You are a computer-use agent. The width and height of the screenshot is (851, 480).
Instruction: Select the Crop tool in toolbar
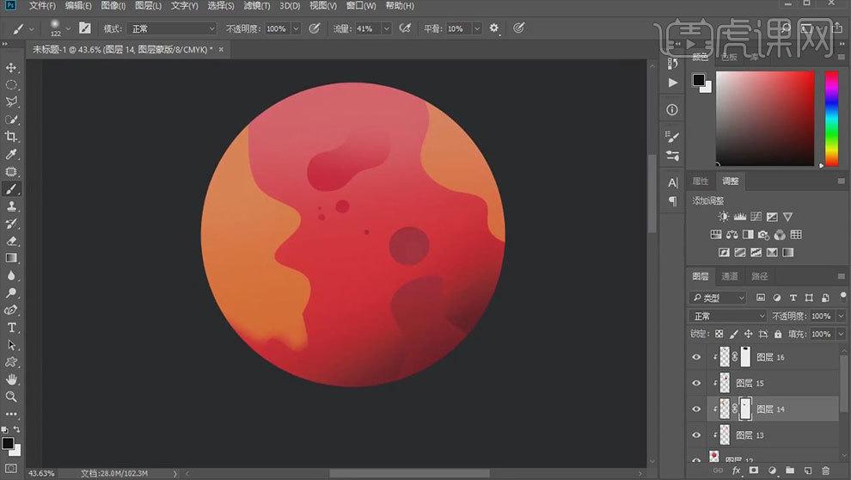[x=12, y=137]
